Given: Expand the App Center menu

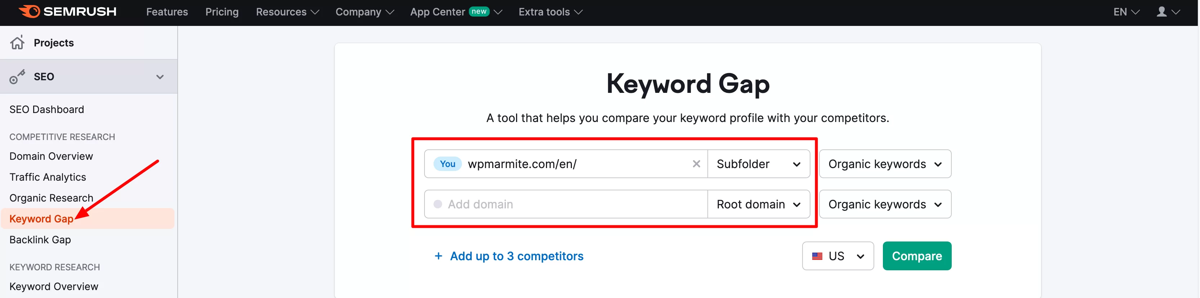Looking at the screenshot, I should pos(456,12).
